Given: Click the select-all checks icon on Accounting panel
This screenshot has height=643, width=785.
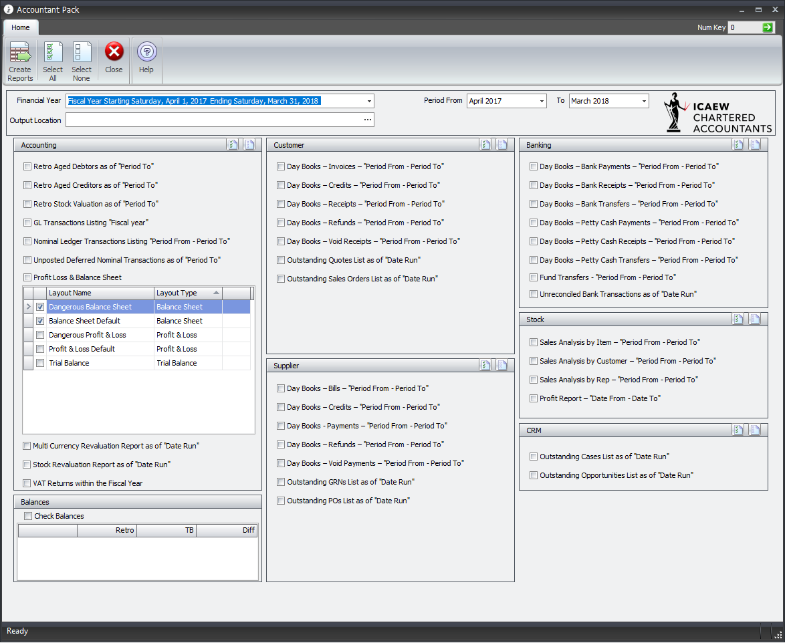Looking at the screenshot, I should click(232, 144).
